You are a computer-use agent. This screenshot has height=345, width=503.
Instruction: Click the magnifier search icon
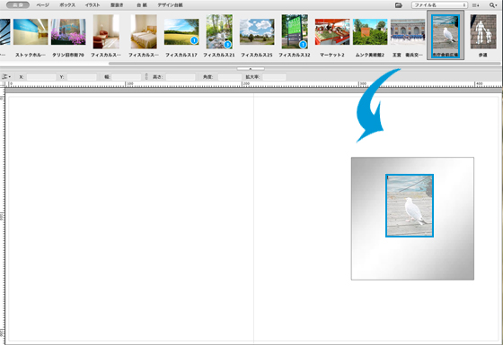pos(492,5)
